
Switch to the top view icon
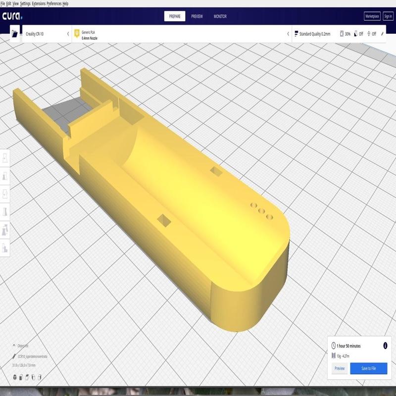click(27, 377)
